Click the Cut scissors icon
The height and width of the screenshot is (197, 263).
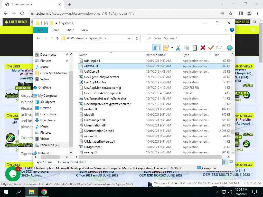(x=178, y=48)
